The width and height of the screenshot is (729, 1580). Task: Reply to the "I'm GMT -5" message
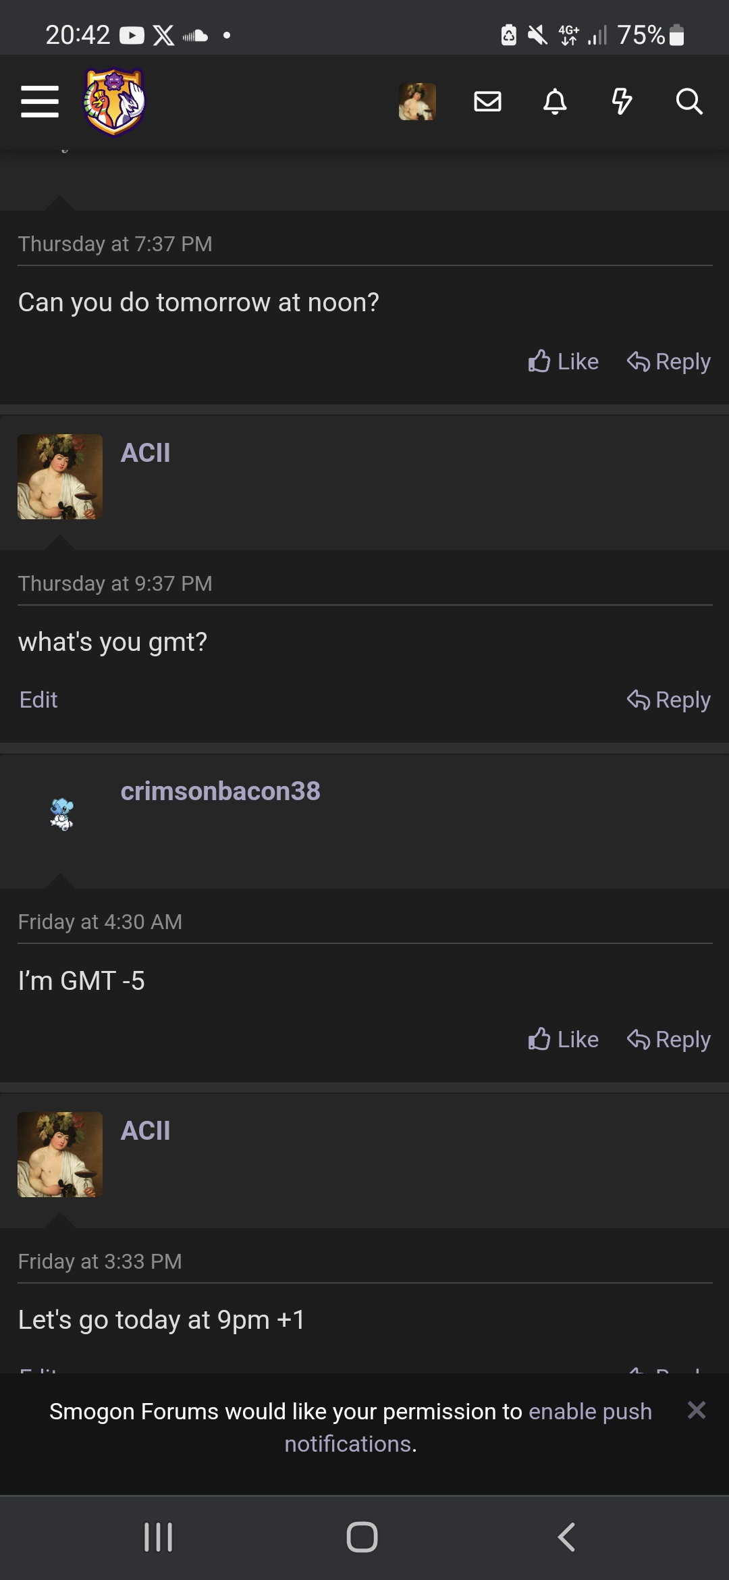coord(668,1039)
